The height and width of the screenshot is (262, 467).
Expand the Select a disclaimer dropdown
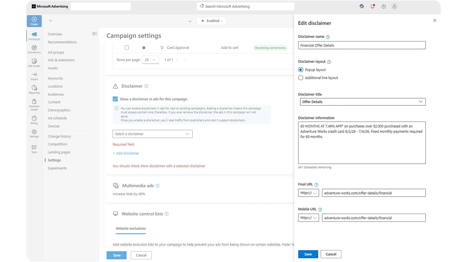(153, 134)
